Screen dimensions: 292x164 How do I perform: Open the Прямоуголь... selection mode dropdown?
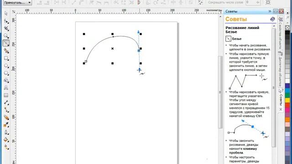pos(17,3)
